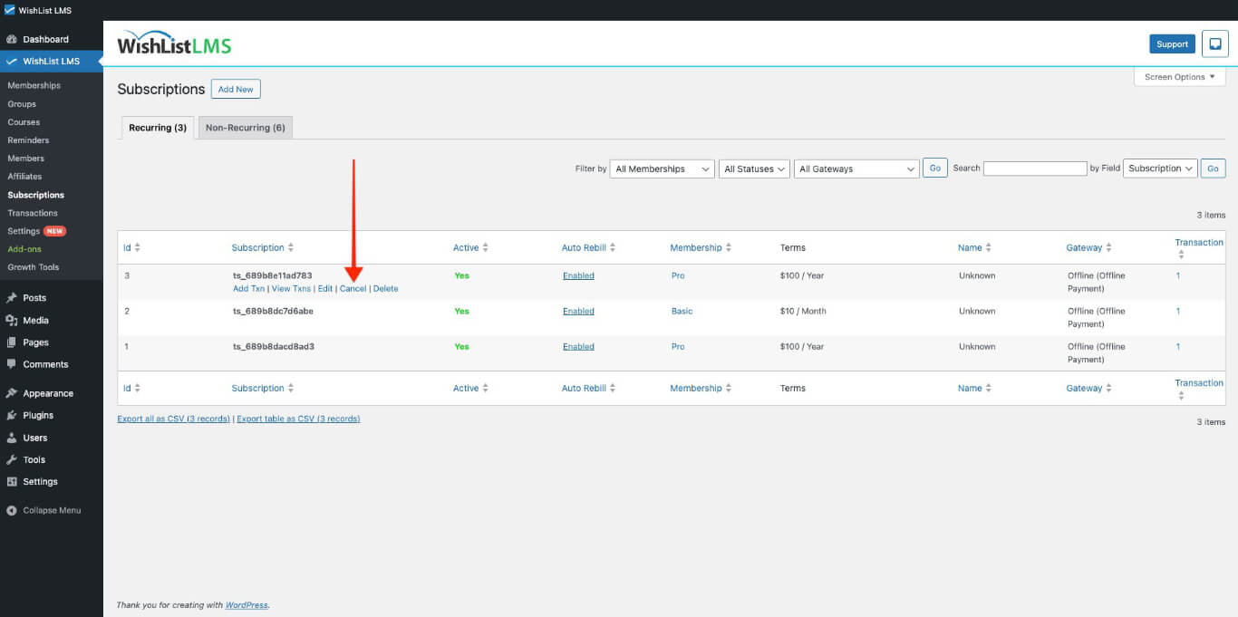Click Cancel link under subscription ts_689b8e11ad783

click(353, 289)
